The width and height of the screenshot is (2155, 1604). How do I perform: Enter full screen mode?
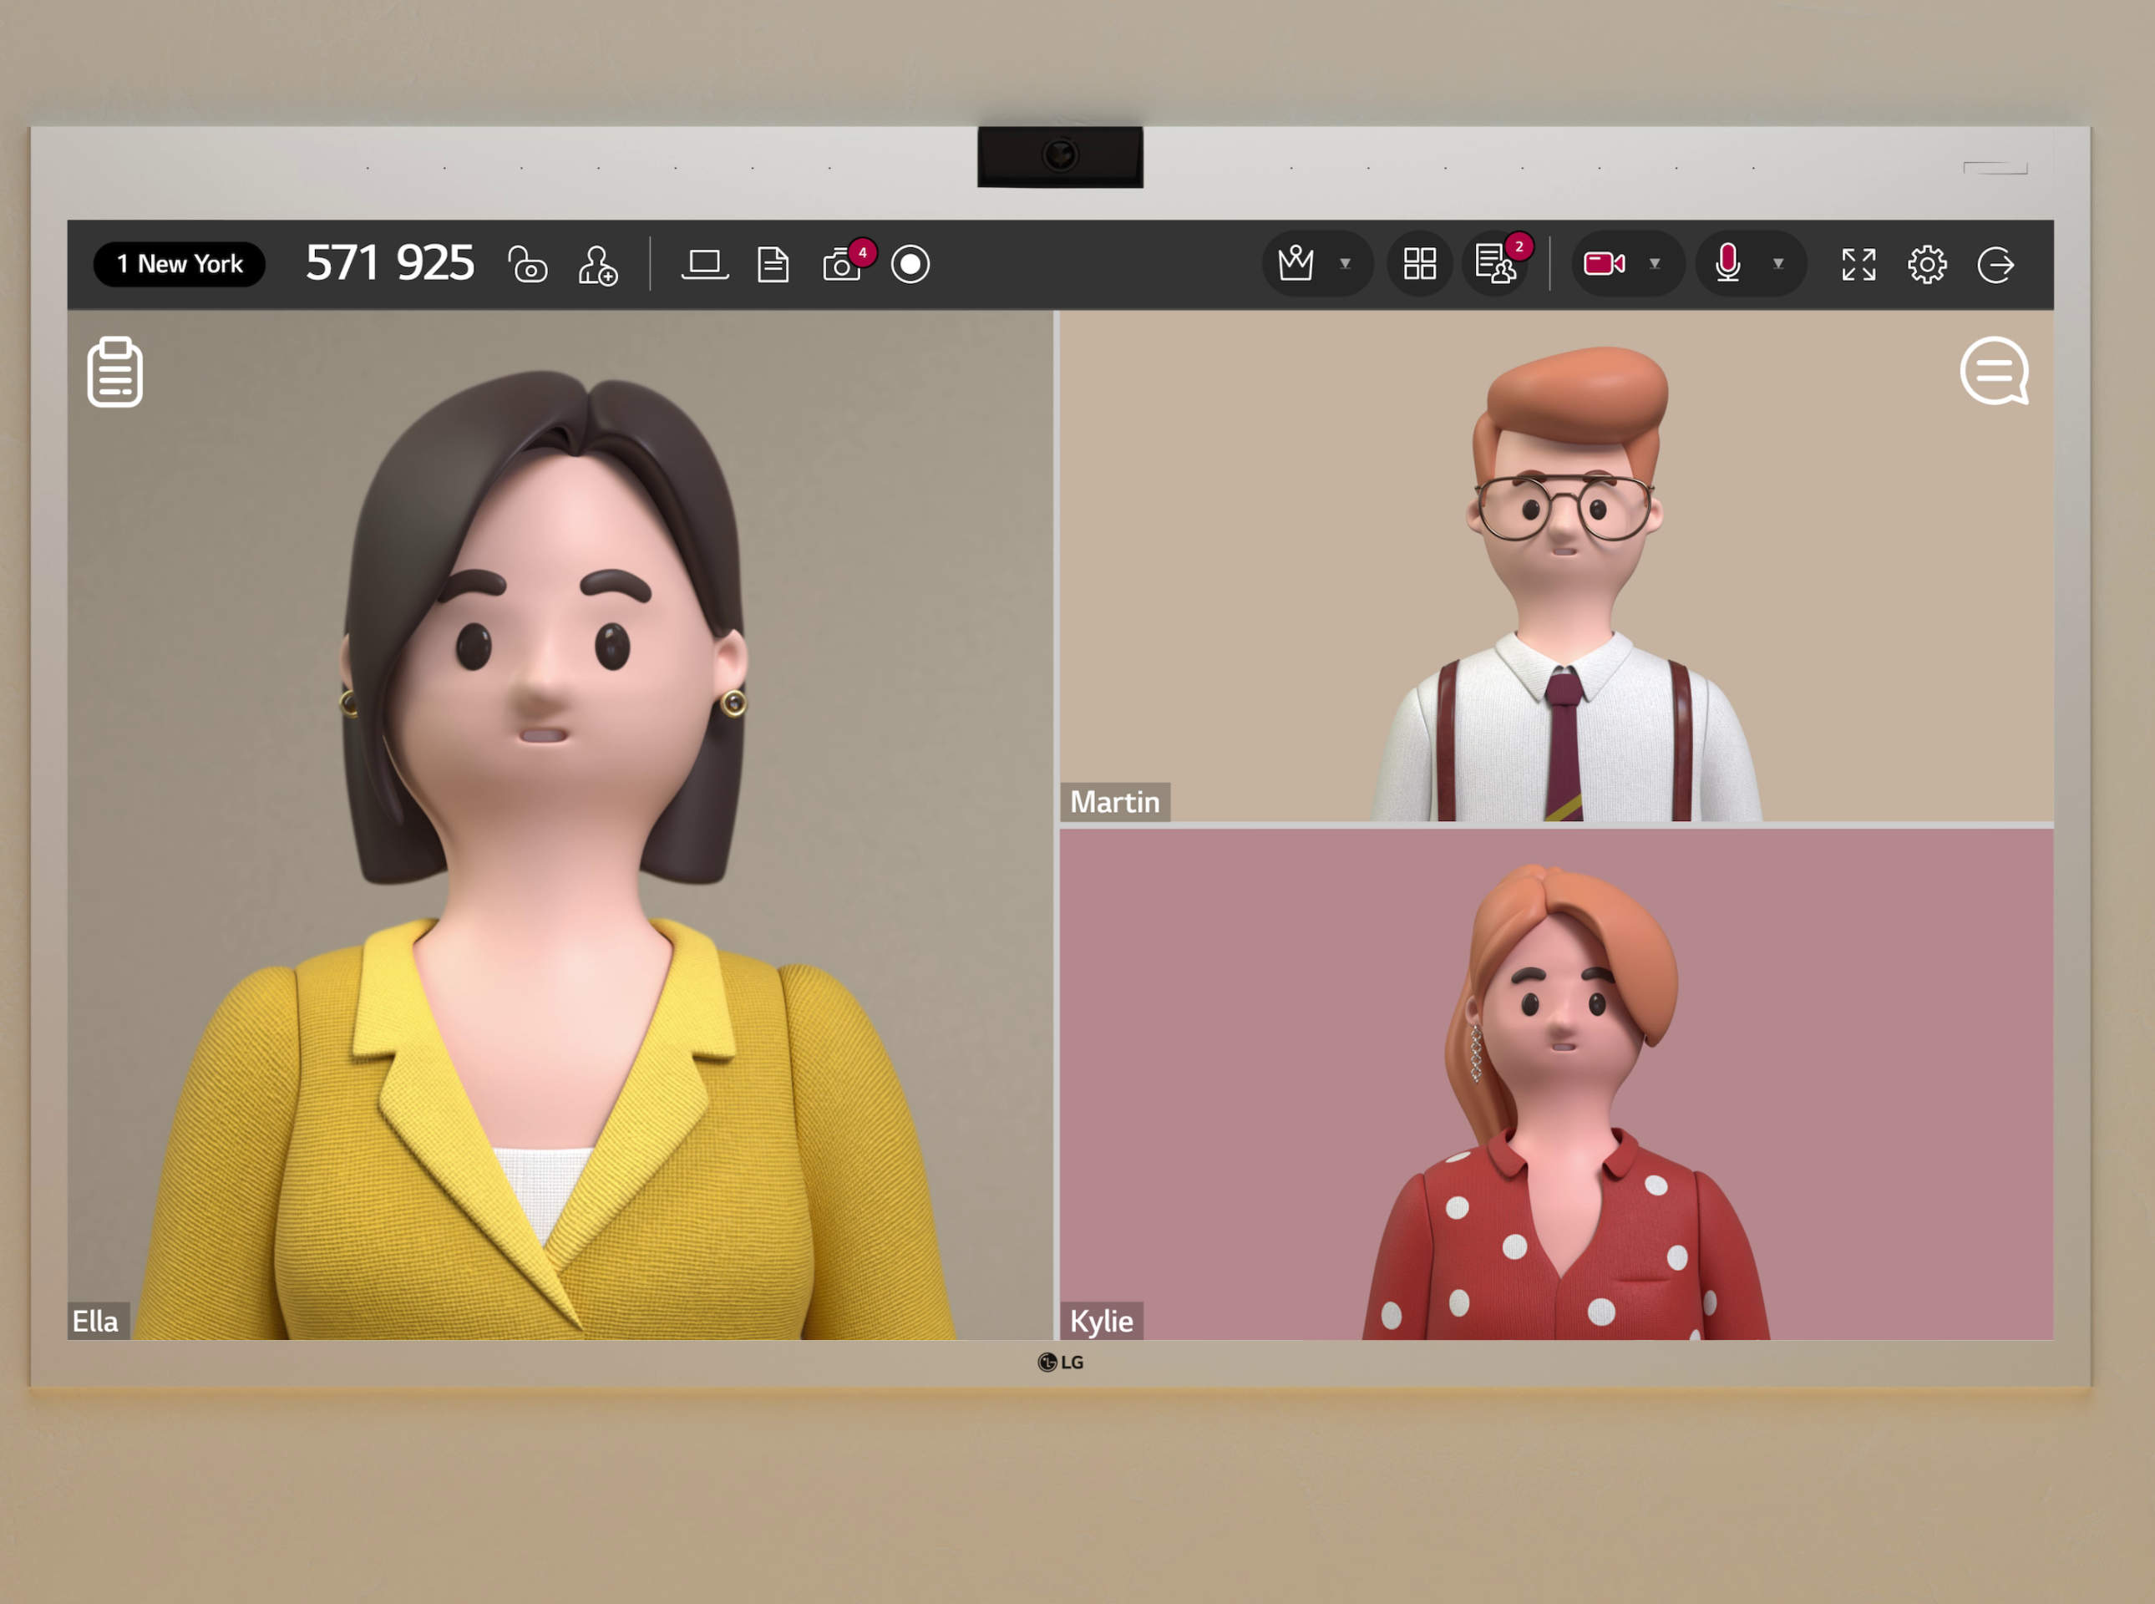point(1858,264)
